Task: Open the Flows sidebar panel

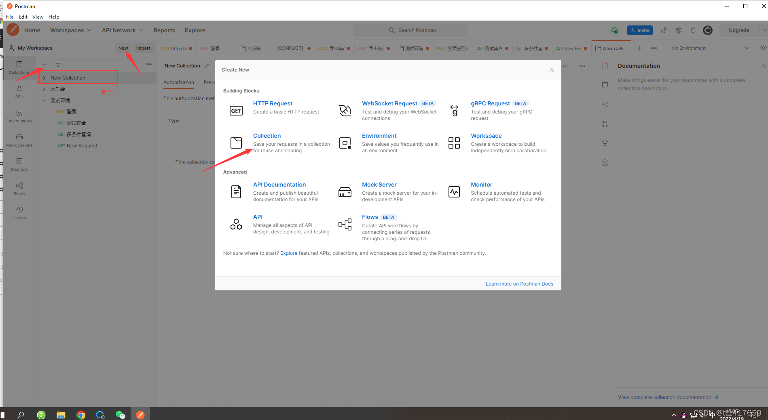Action: coord(19,189)
